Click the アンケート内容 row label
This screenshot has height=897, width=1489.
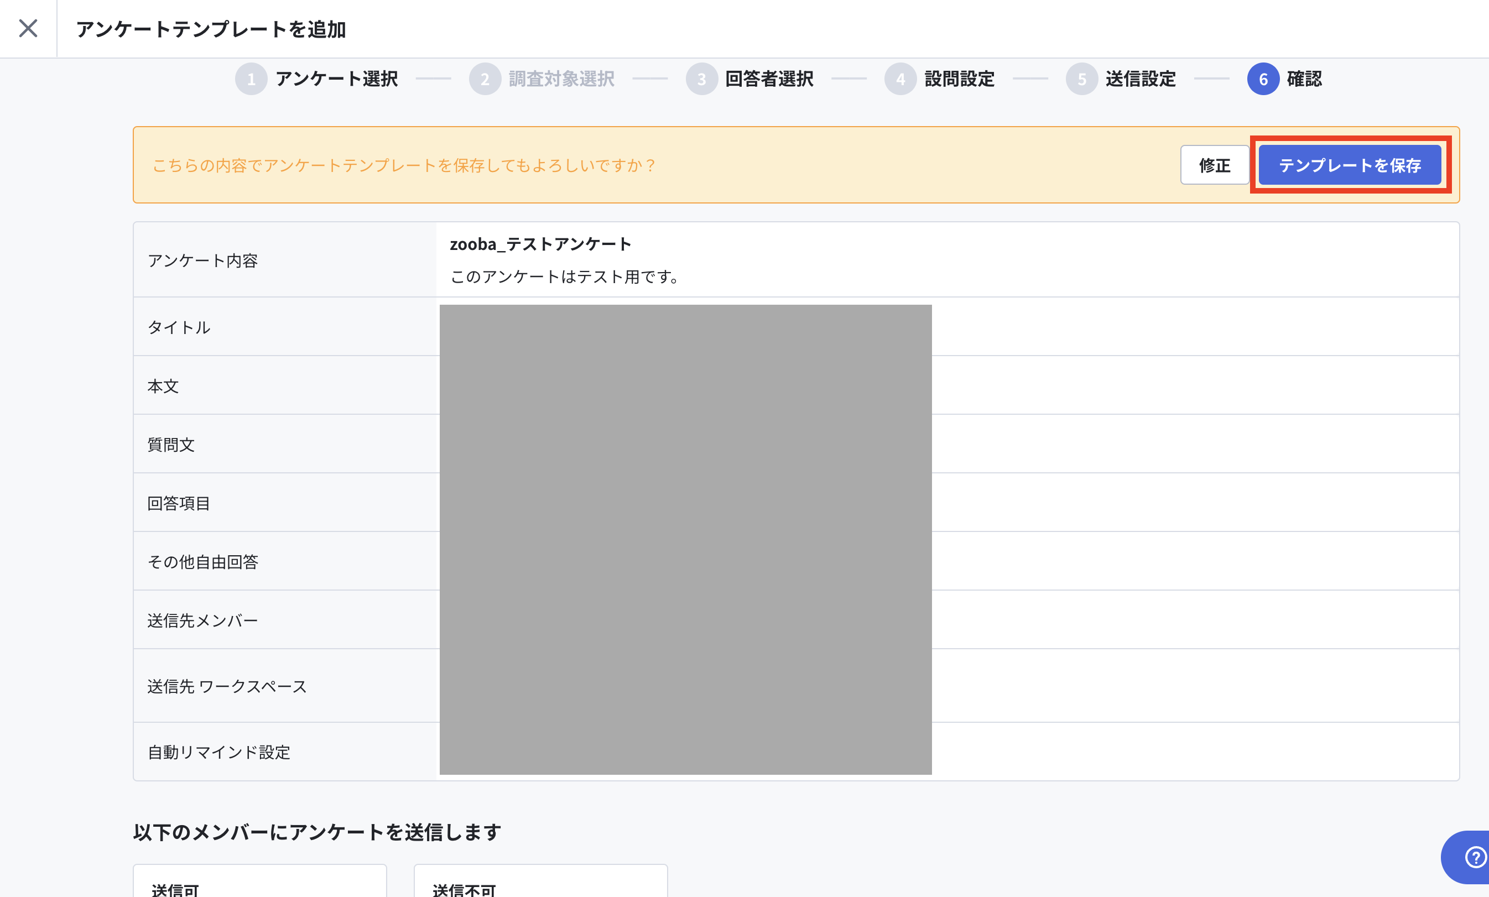[x=202, y=260]
